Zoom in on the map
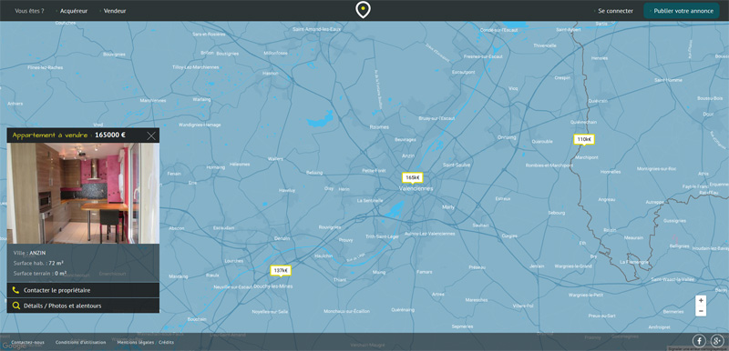The width and height of the screenshot is (729, 351). (701, 300)
